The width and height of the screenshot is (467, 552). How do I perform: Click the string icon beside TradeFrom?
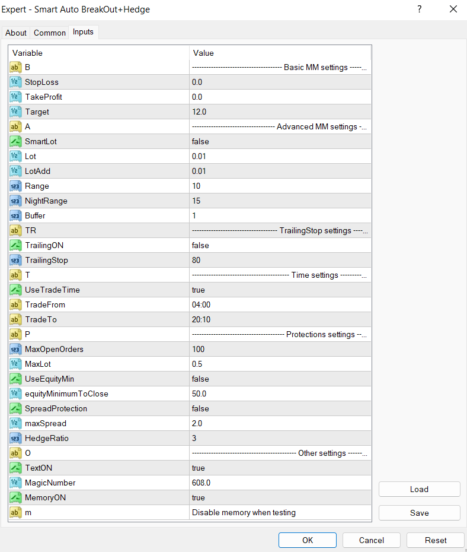tap(15, 304)
